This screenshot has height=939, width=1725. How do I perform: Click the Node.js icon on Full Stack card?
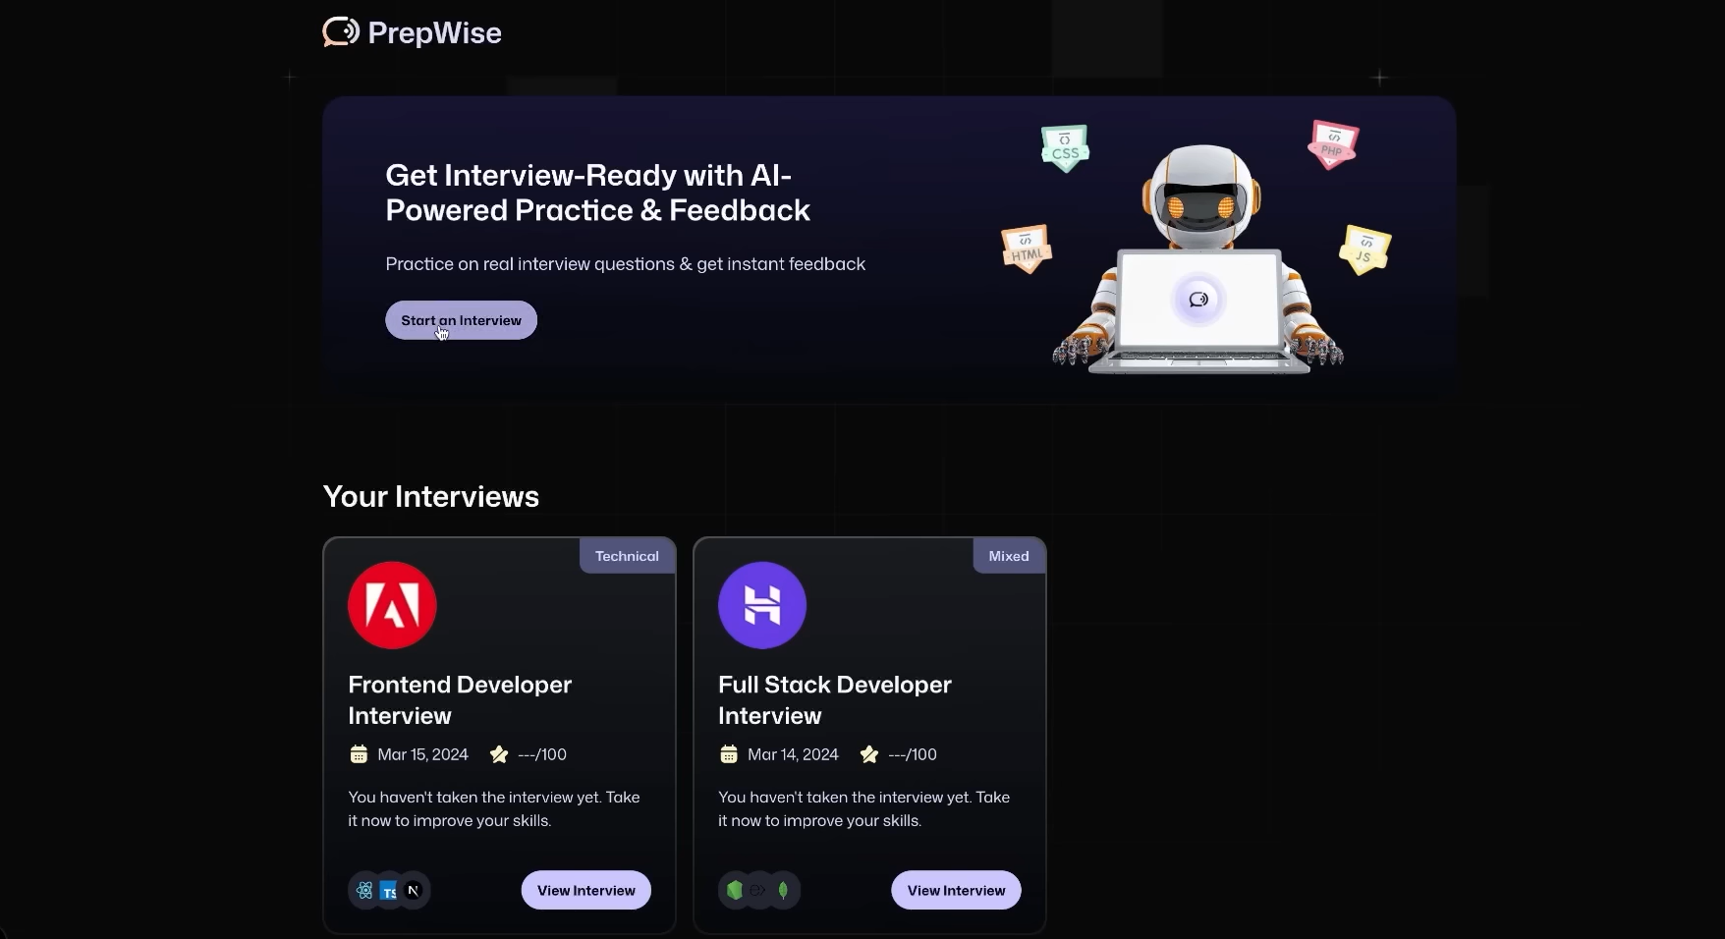pyautogui.click(x=735, y=891)
